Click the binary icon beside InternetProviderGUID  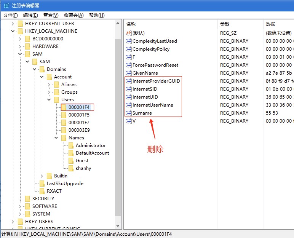pos(129,81)
